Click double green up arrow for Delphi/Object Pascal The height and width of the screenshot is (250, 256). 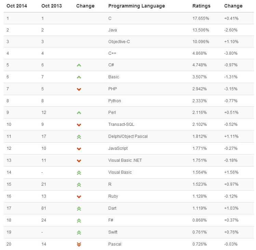click(x=79, y=136)
